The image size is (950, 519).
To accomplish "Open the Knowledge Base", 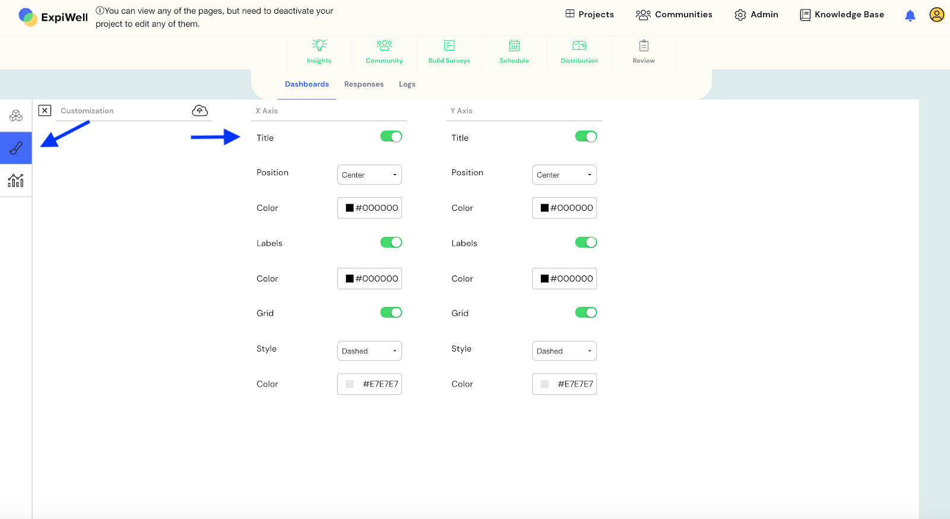I will pyautogui.click(x=842, y=14).
